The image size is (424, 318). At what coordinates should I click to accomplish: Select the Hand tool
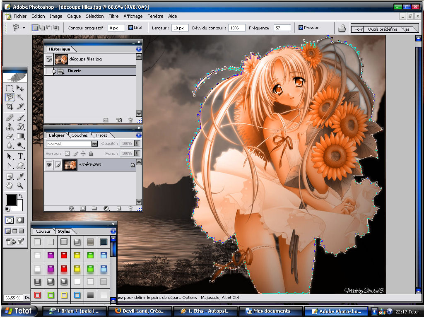pyautogui.click(x=10, y=185)
